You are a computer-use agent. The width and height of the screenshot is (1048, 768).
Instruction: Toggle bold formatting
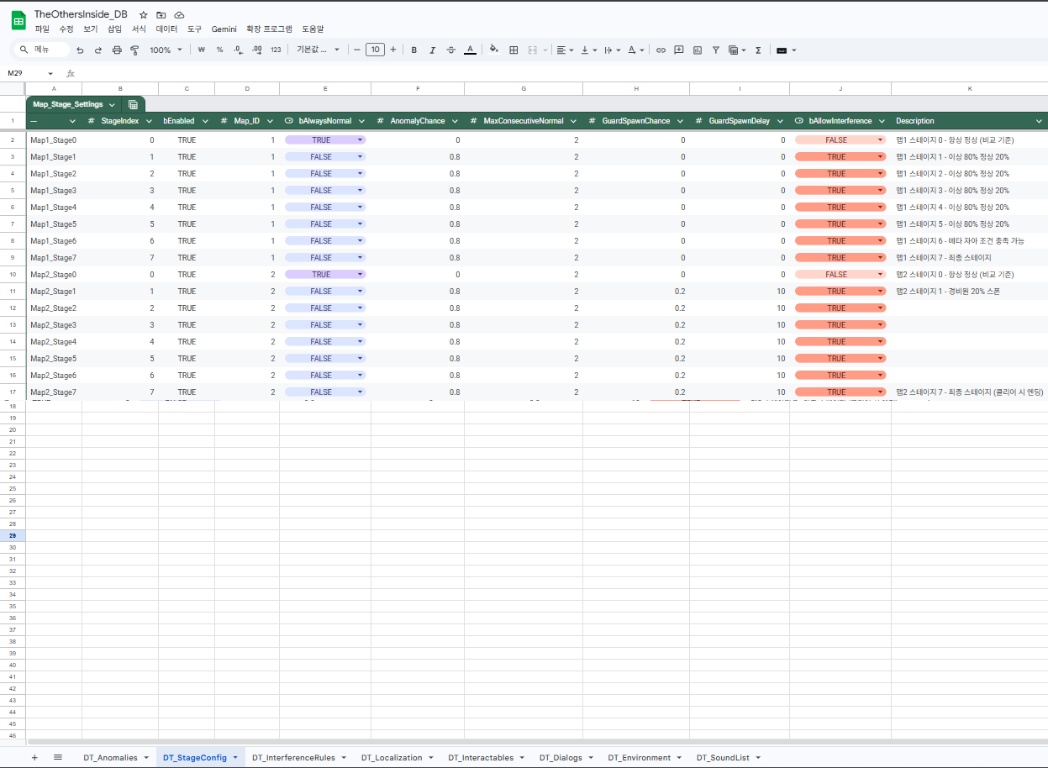click(x=414, y=50)
